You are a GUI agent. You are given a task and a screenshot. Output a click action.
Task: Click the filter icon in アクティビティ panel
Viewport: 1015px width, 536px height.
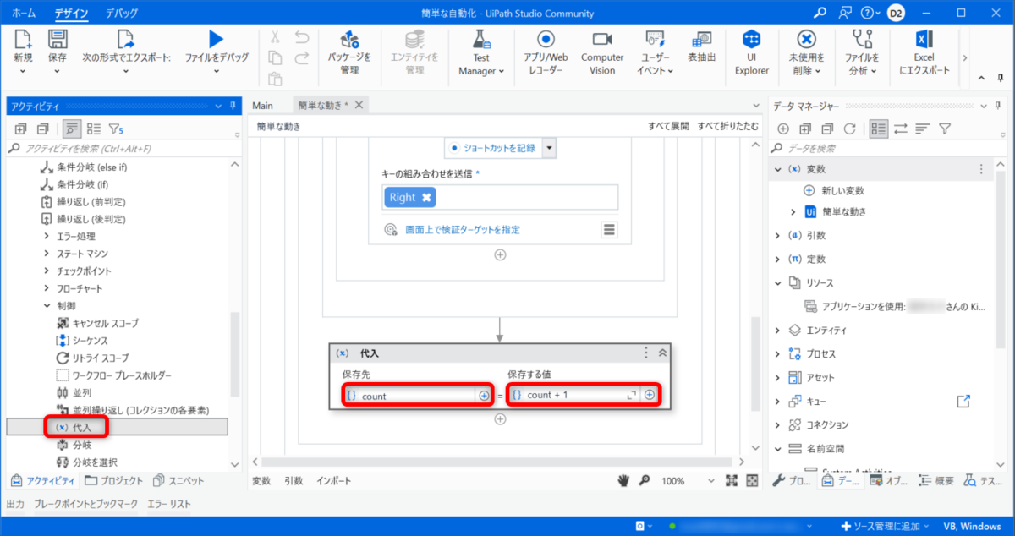[116, 129]
